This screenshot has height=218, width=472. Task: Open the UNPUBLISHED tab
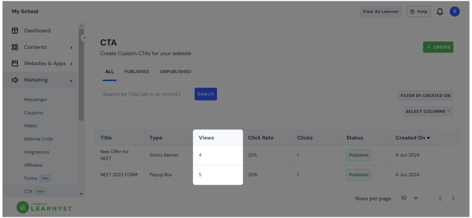click(175, 71)
